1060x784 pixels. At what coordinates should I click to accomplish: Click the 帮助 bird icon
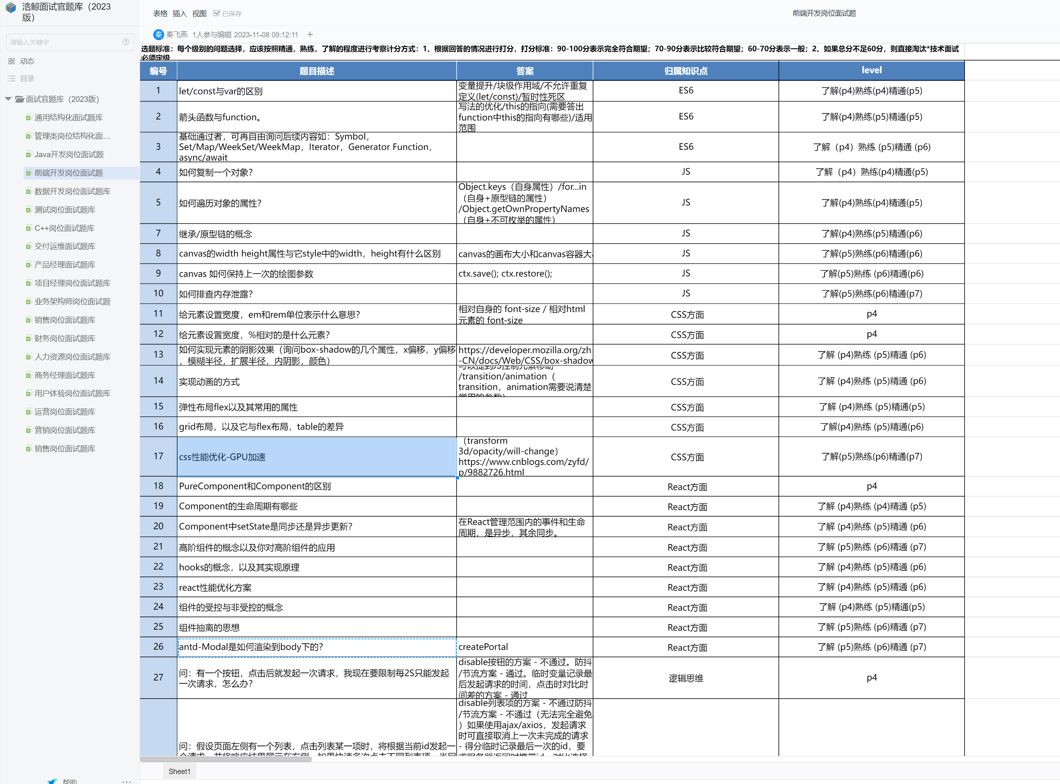52,780
